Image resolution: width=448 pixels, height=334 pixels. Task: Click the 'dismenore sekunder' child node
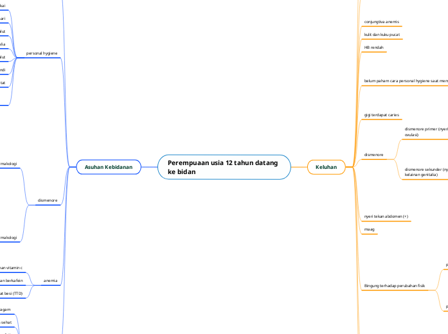coord(426,171)
